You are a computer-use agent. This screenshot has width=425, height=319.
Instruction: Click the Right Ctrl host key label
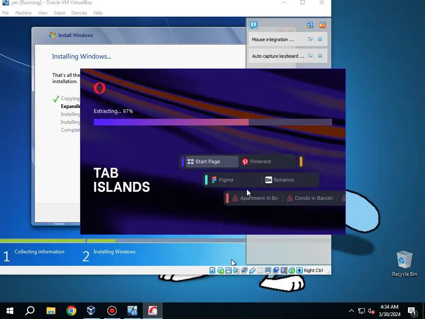[x=313, y=270]
